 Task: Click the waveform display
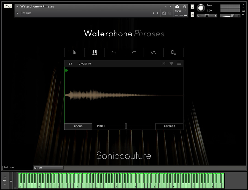pyautogui.click(x=124, y=95)
